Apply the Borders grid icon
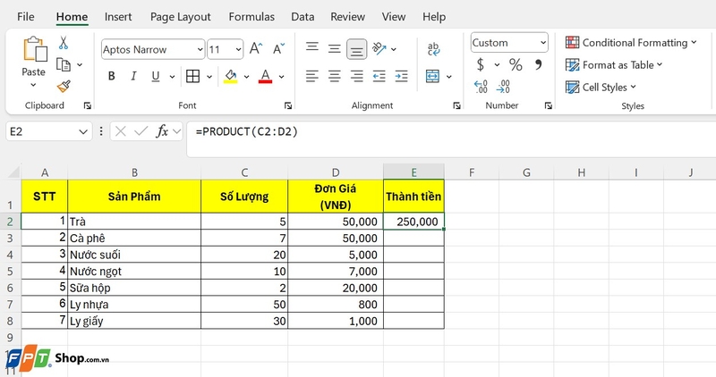Viewport: 716px width, 377px height. coord(192,76)
